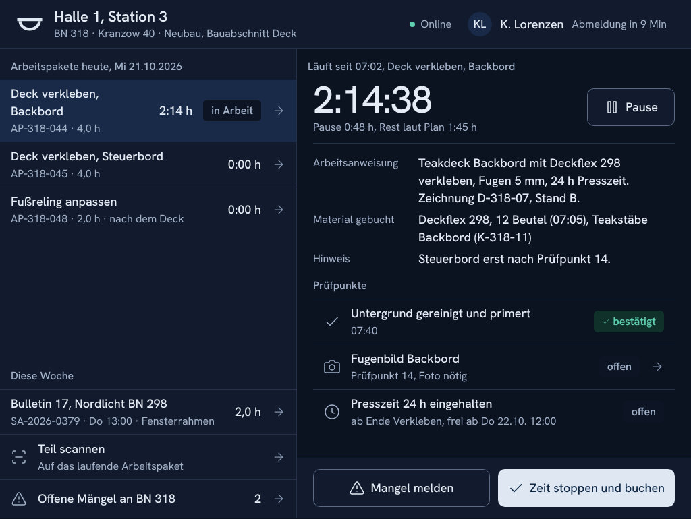Click the boat hull logo icon

[x=30, y=24]
